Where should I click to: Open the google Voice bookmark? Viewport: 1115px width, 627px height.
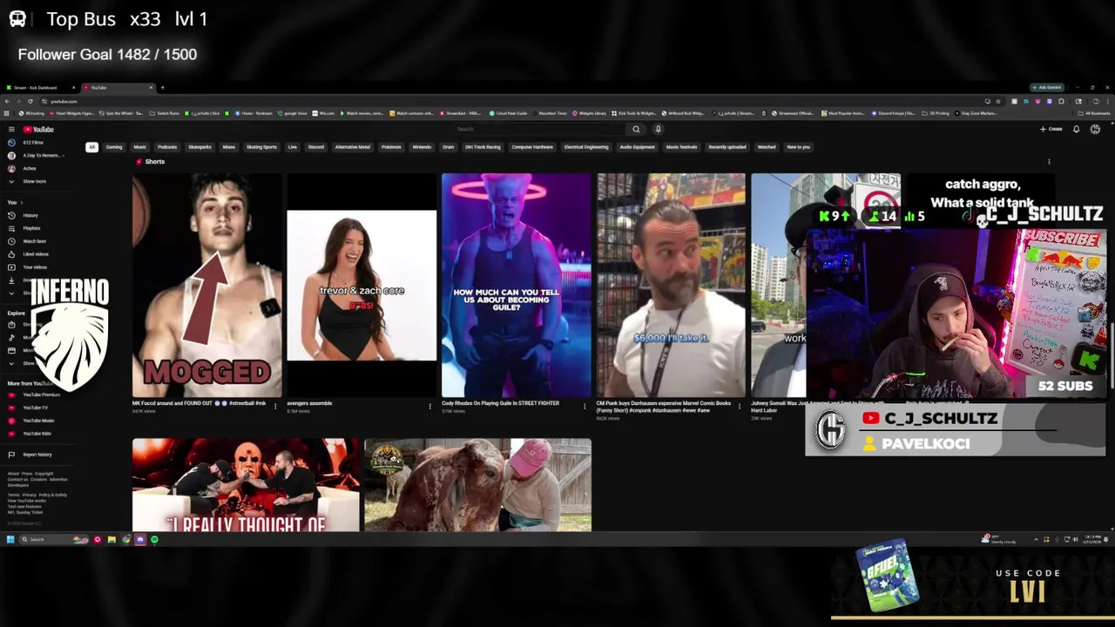coord(292,113)
